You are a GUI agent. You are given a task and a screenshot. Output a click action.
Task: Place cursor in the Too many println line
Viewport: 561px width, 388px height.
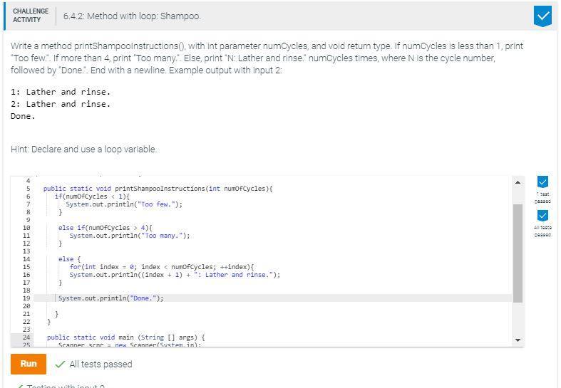(130, 236)
